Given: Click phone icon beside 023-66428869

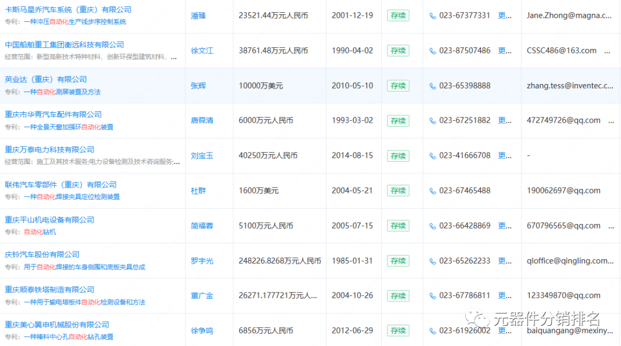Looking at the screenshot, I should [432, 226].
